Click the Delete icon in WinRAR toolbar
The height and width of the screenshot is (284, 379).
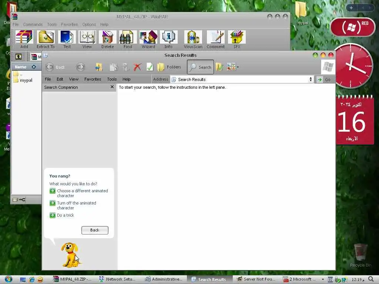point(108,39)
